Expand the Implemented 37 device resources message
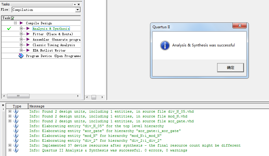This screenshot has width=269, height=156. (10, 145)
